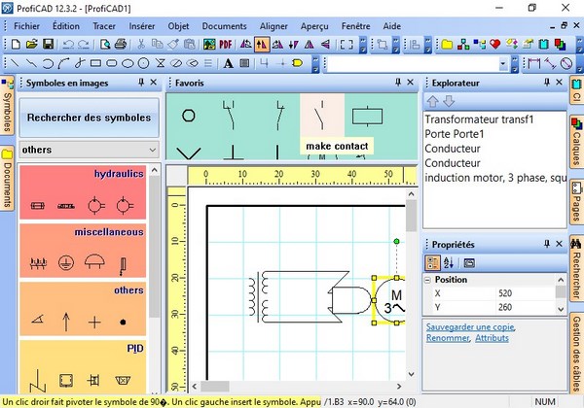Open the Édition menu
The width and height of the screenshot is (584, 408).
[66, 26]
